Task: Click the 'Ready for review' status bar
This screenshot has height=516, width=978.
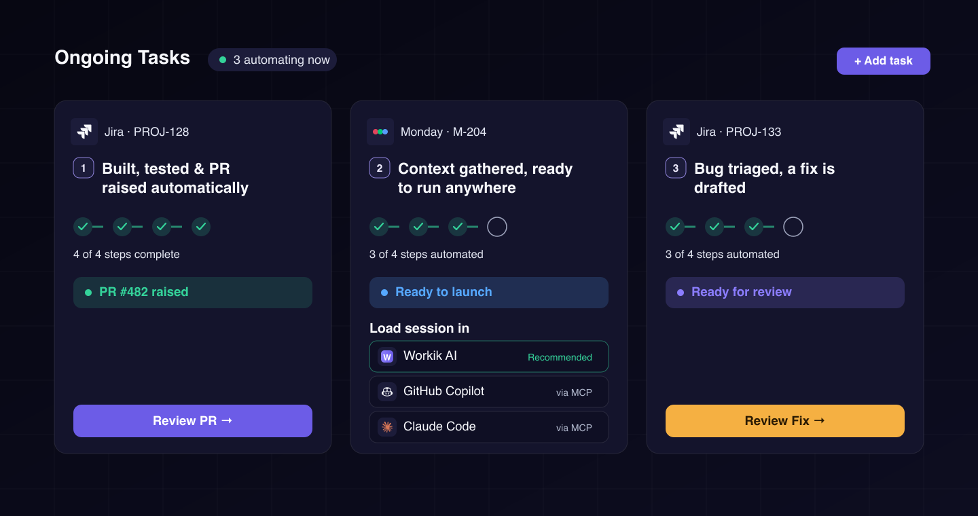Action: coord(785,293)
